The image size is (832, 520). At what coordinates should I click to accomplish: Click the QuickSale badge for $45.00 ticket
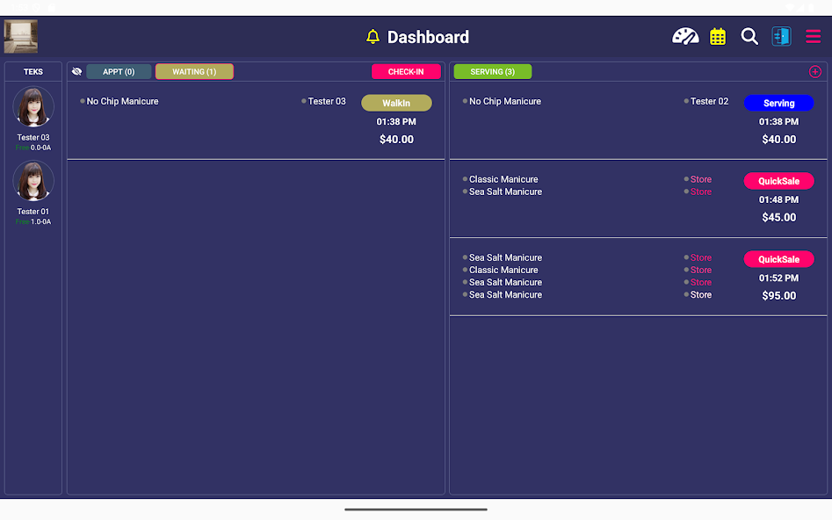(x=778, y=181)
